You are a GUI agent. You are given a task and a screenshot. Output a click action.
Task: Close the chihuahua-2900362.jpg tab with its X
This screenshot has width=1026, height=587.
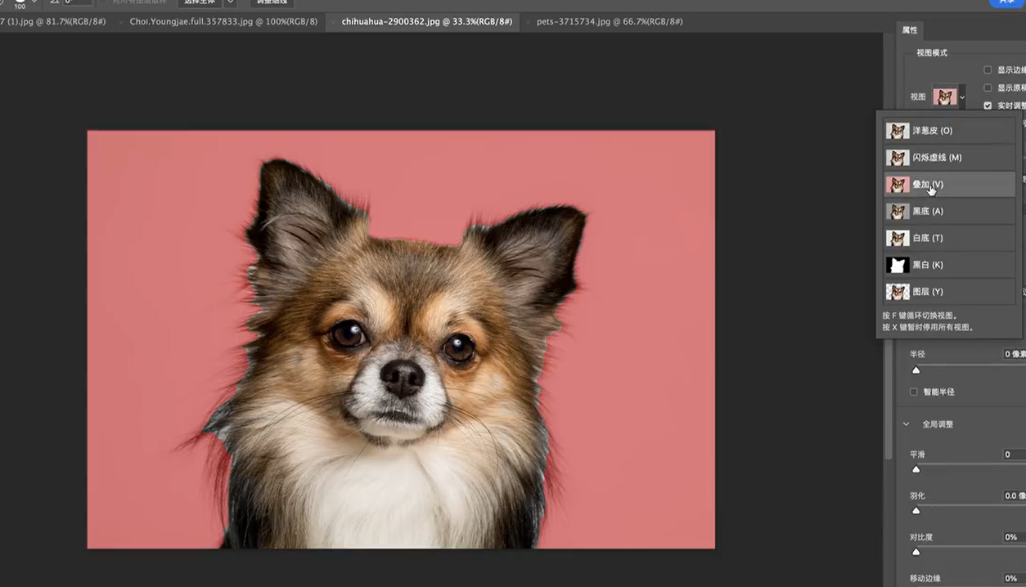[x=334, y=22]
